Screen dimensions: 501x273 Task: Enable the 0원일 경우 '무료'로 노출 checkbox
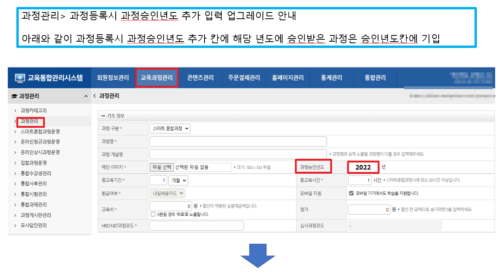153,214
